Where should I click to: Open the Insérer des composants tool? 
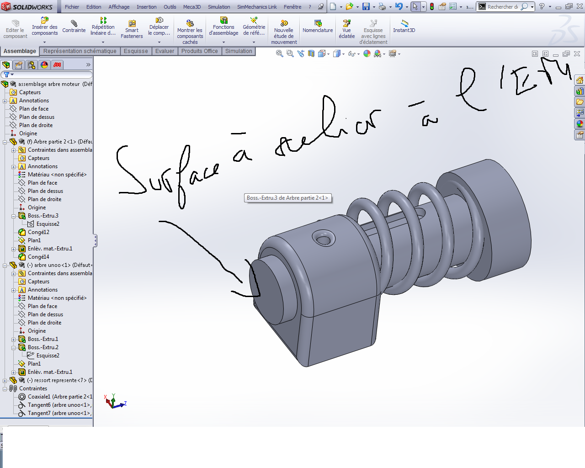45,27
